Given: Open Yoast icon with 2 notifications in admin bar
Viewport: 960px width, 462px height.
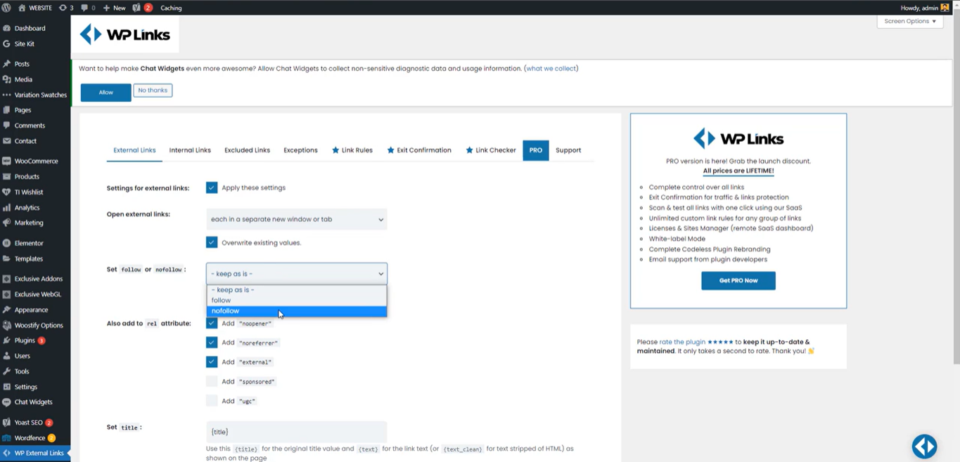Looking at the screenshot, I should [x=143, y=8].
